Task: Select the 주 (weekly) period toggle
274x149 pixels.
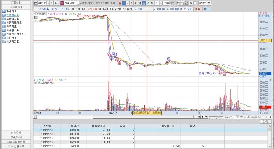Action: 132,3
